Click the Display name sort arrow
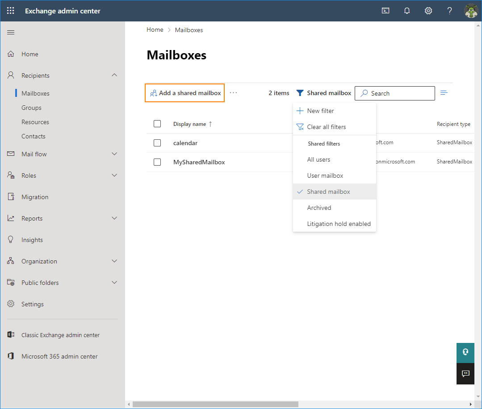 tap(210, 124)
